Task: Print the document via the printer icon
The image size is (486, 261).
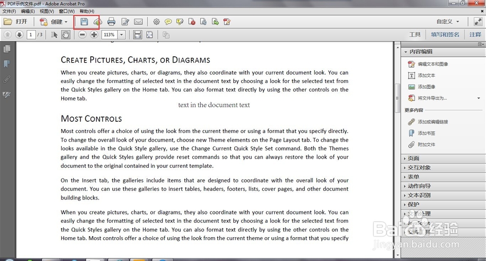Action: [x=111, y=22]
